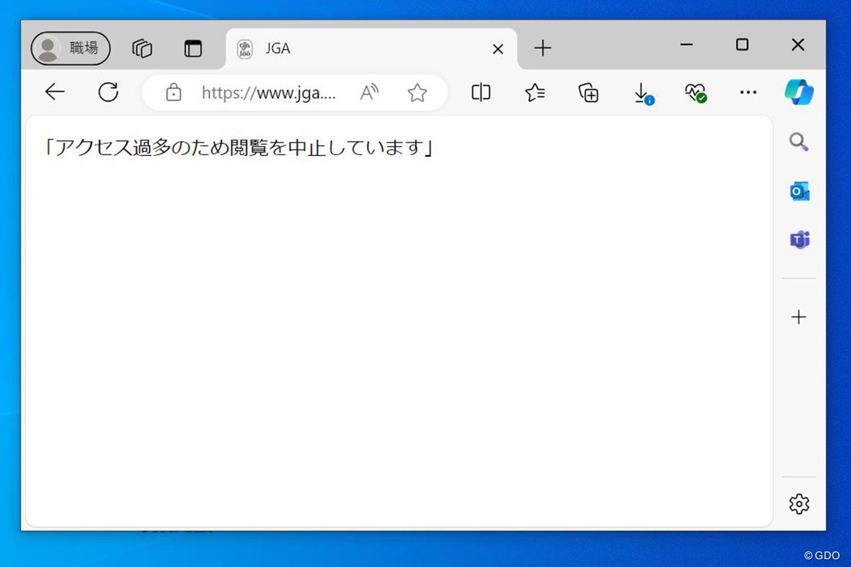This screenshot has height=567, width=851.
Task: Open Outlook in the sidebar
Action: [x=799, y=191]
